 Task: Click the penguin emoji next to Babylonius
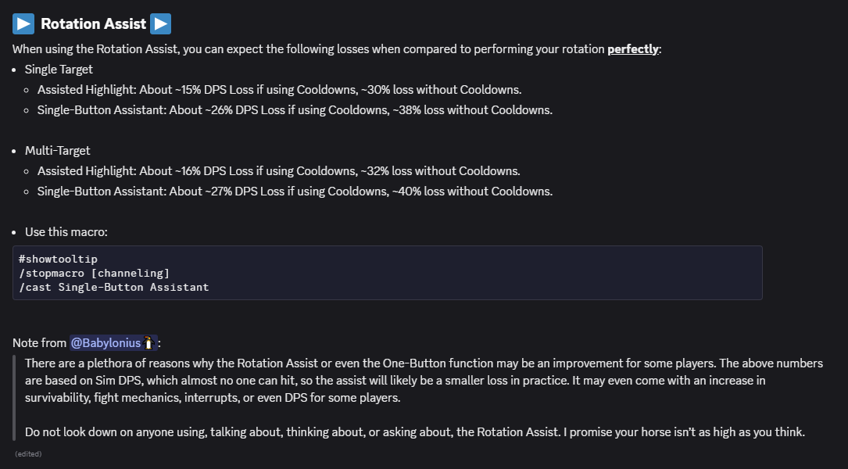(x=149, y=343)
